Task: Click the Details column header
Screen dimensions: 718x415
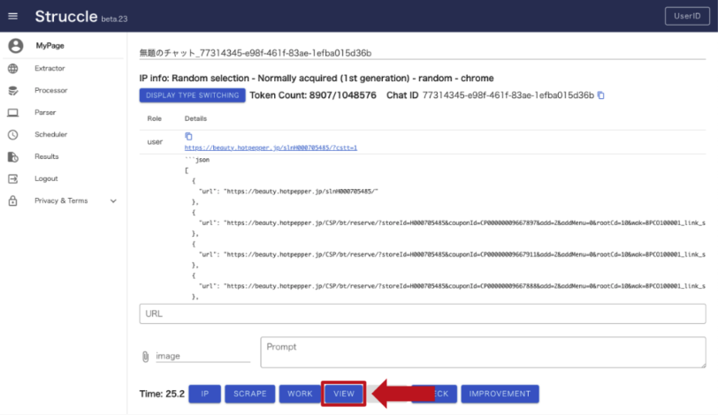Action: pos(195,118)
